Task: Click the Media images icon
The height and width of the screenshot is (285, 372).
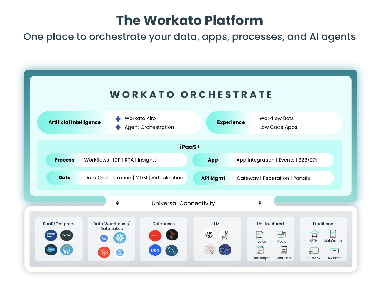Action: pyautogui.click(x=281, y=235)
